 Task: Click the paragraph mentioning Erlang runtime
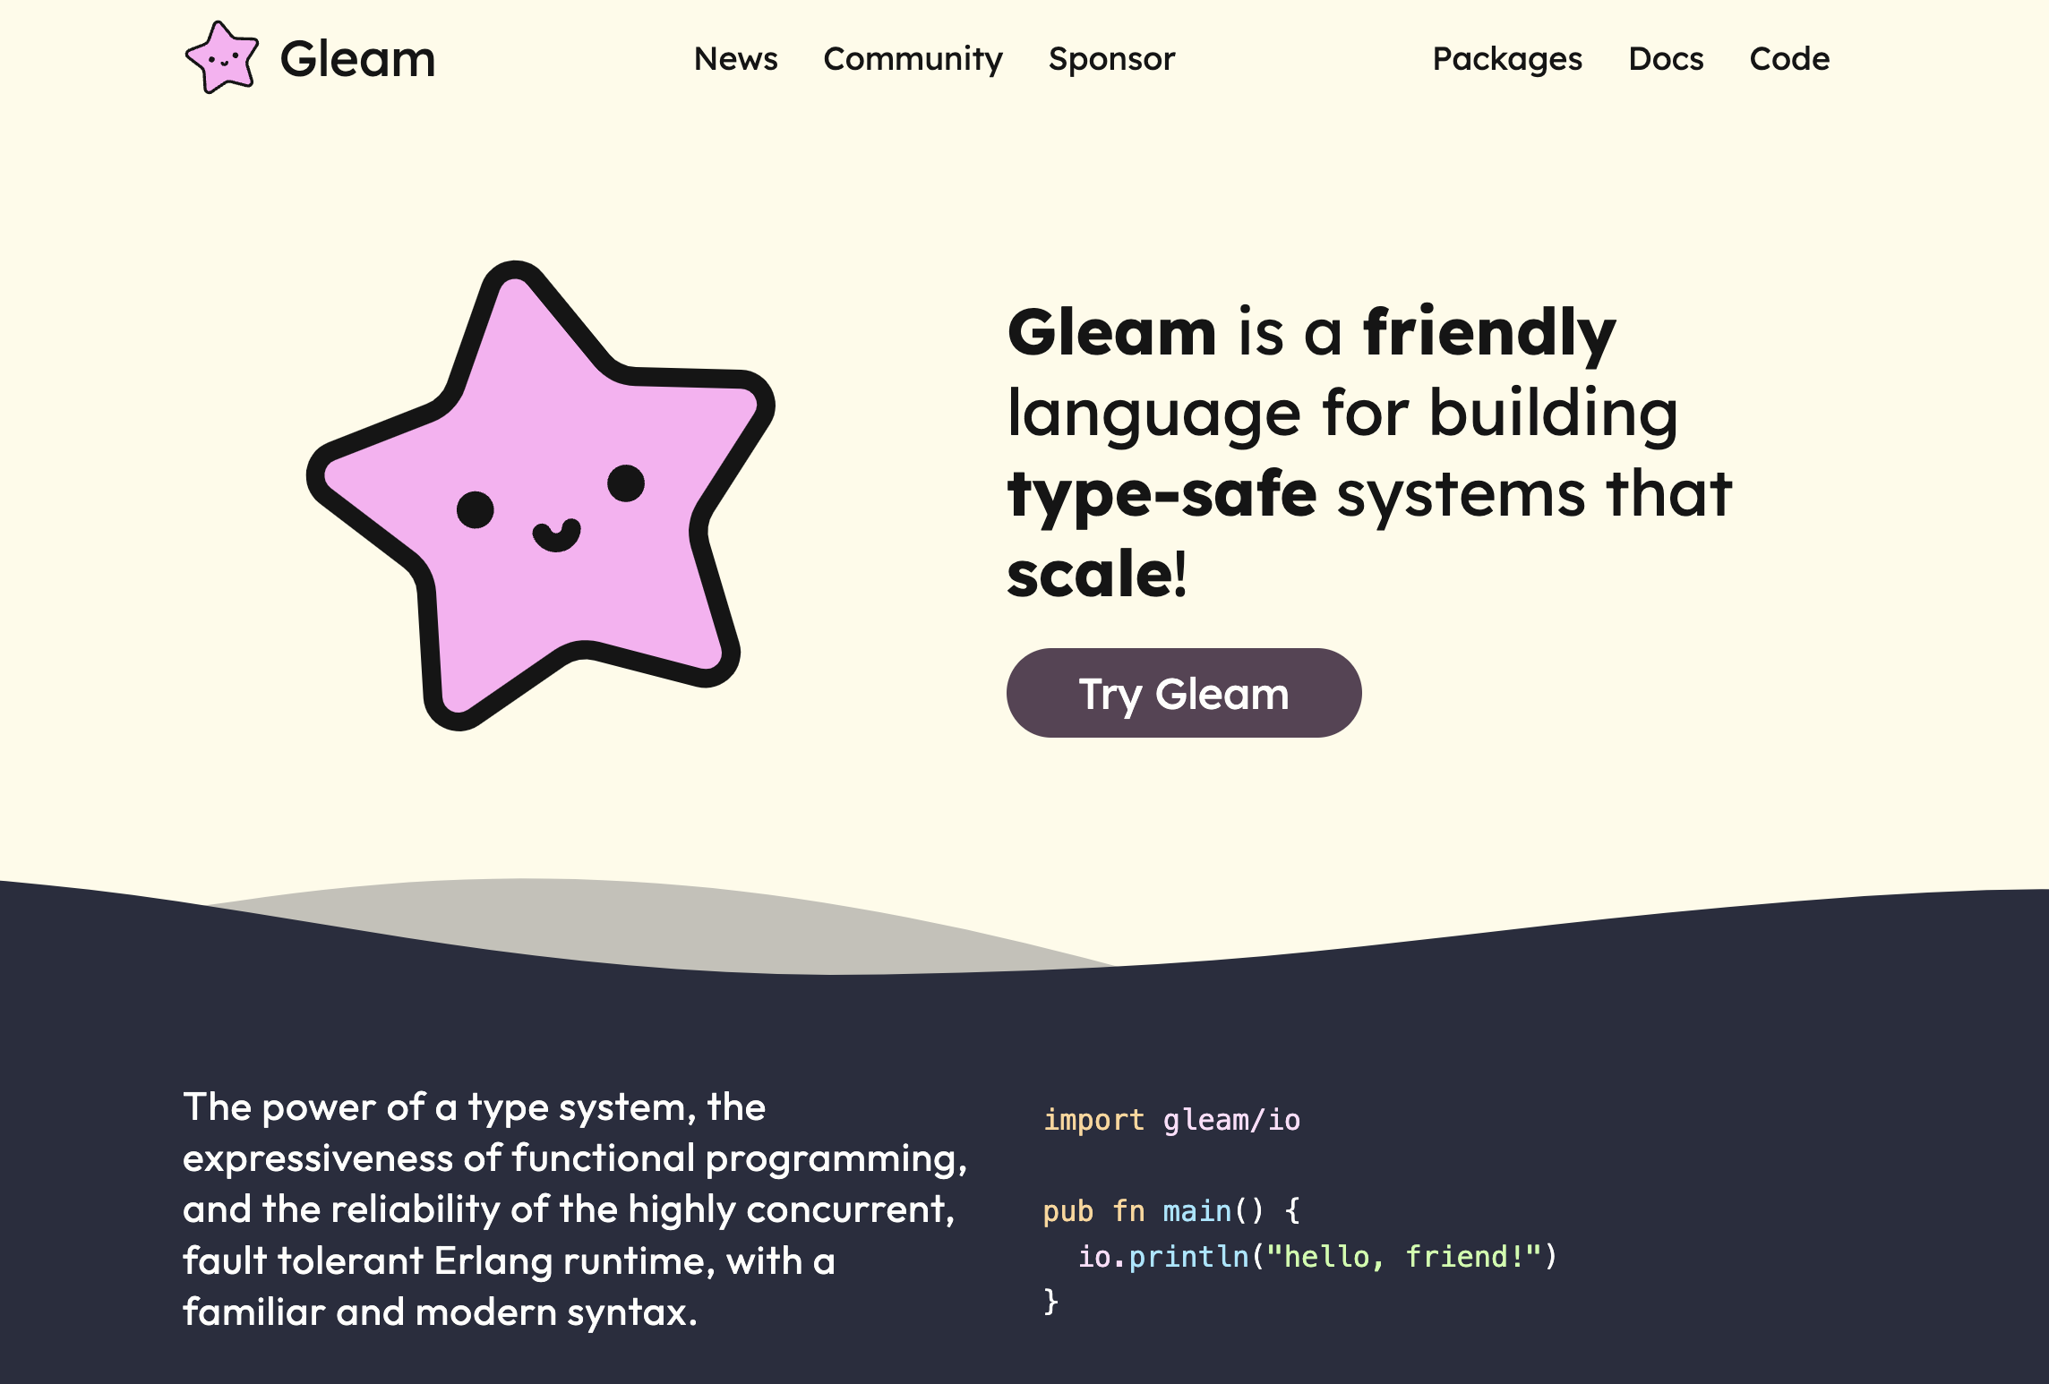(x=573, y=1209)
